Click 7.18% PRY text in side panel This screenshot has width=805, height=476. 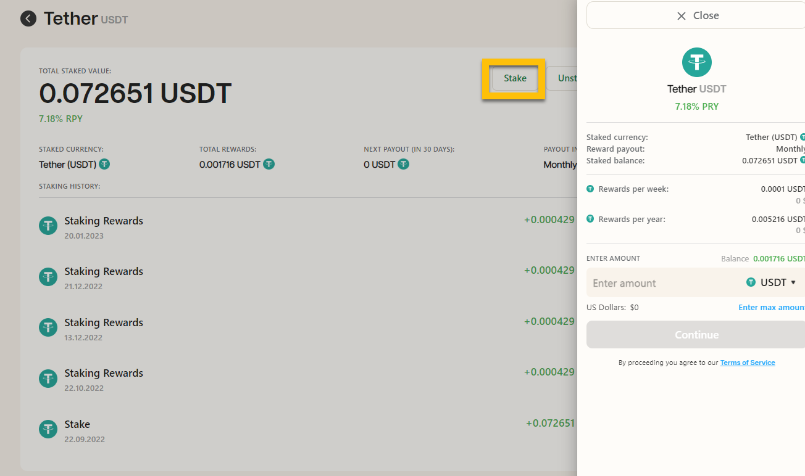697,107
